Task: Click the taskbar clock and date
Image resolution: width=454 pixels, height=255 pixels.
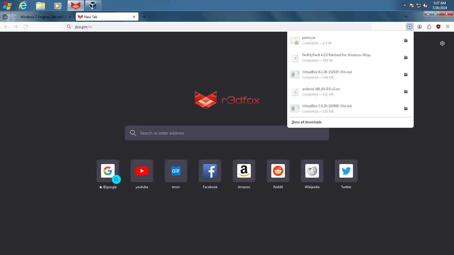Action: tap(440, 5)
